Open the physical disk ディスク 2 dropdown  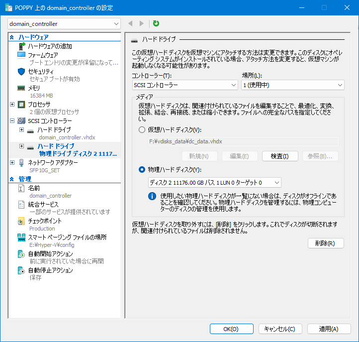(x=215, y=183)
